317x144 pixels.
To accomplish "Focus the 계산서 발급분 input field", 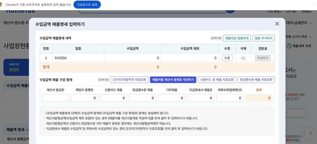I will pos(55,98).
